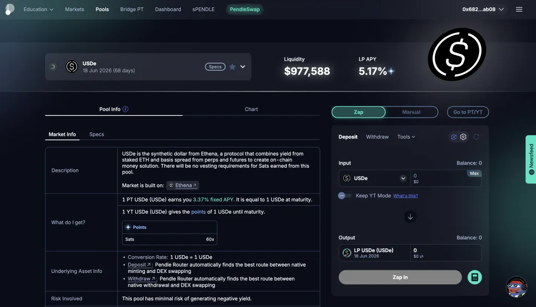Switch to the Withdraw tab
536x307 pixels.
[x=377, y=137]
